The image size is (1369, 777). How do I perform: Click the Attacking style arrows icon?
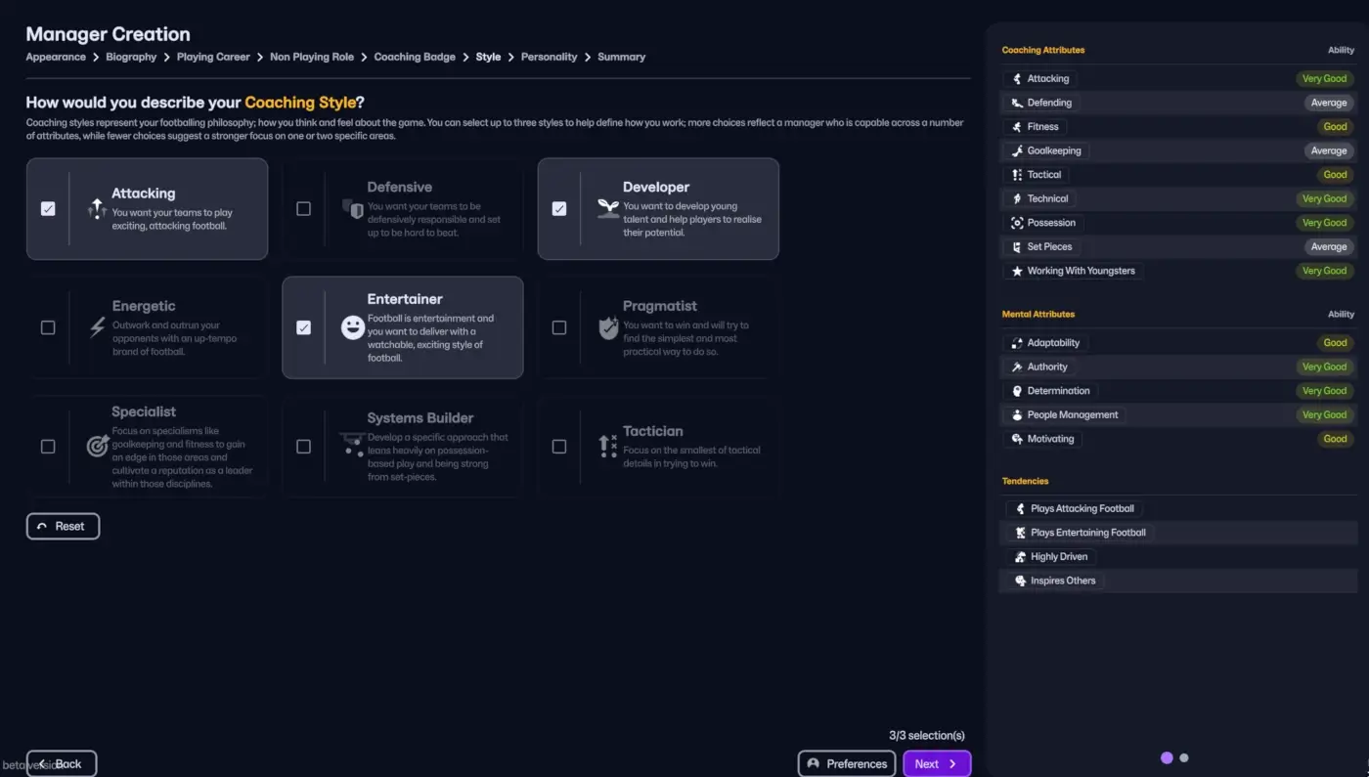tap(97, 208)
